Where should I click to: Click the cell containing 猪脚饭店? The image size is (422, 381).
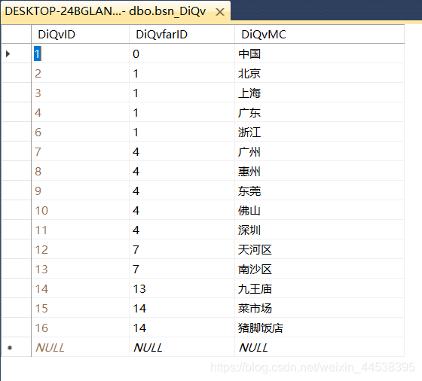point(320,328)
